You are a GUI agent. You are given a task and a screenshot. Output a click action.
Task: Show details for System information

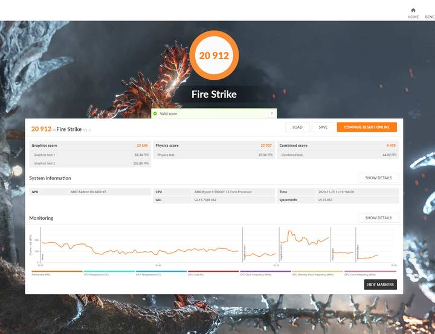378,178
